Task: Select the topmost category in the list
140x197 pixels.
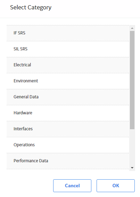Action: (x=68, y=33)
